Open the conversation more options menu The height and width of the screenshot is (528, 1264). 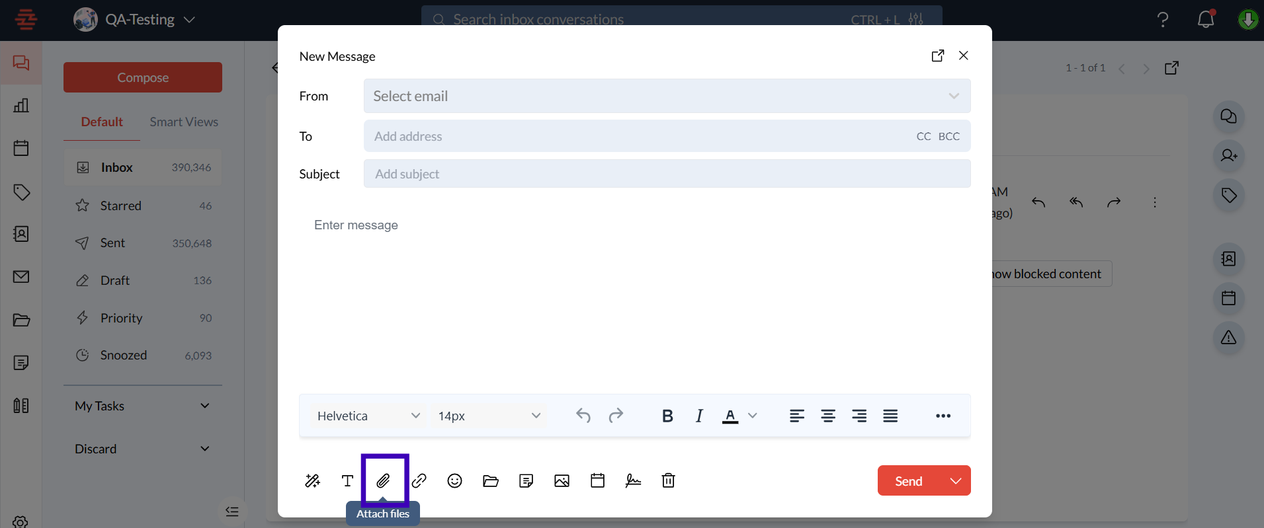[x=1155, y=202]
